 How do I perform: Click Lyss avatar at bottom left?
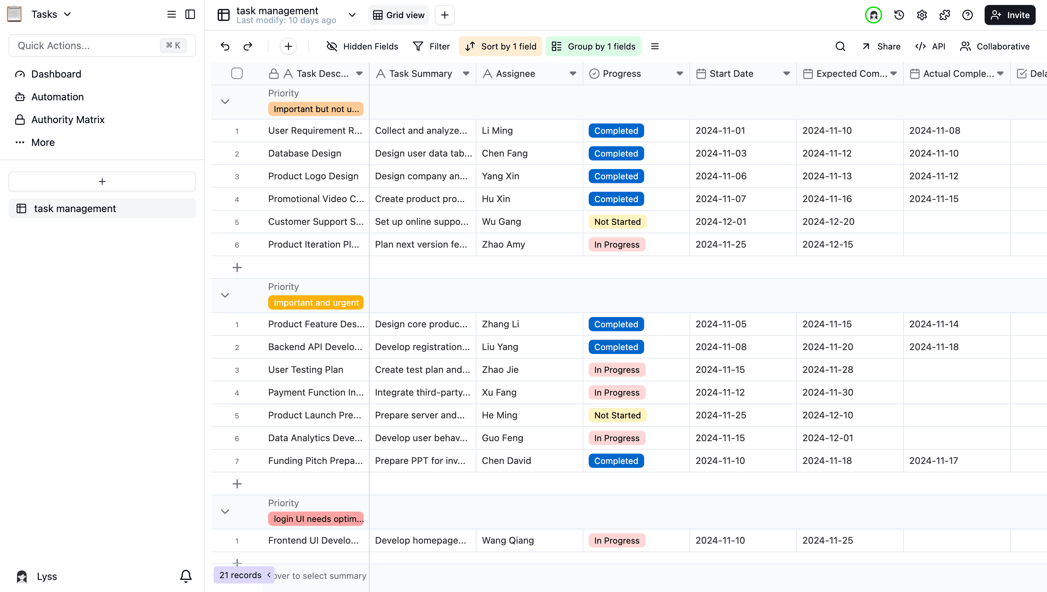tap(22, 576)
